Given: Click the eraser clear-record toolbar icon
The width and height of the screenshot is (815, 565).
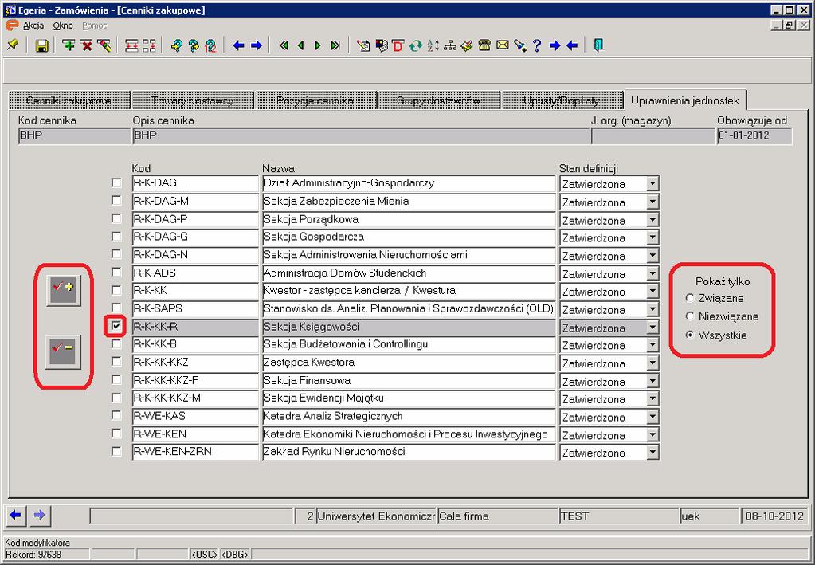Looking at the screenshot, I should (104, 45).
